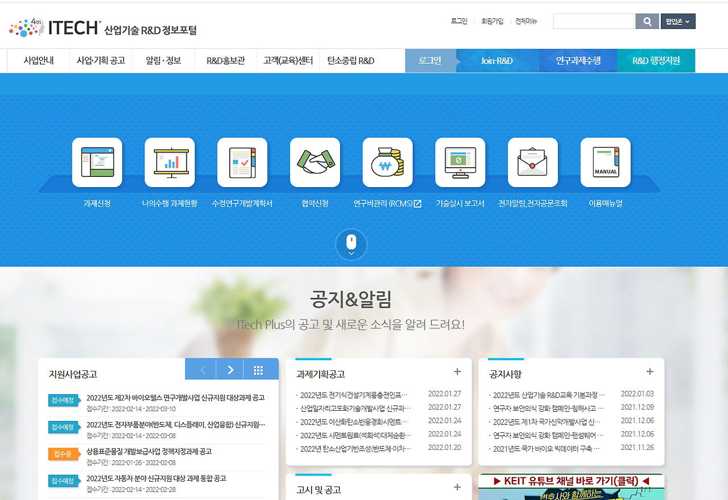This screenshot has height=500, width=728.
Task: Expand the 과제기획공고 list with plus button
Action: point(457,371)
